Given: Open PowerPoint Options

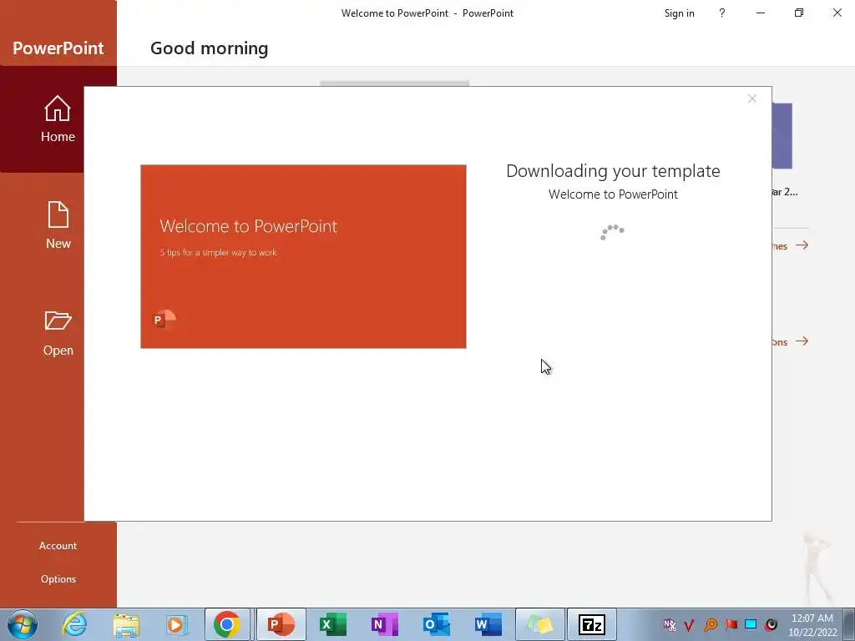Looking at the screenshot, I should tap(58, 579).
